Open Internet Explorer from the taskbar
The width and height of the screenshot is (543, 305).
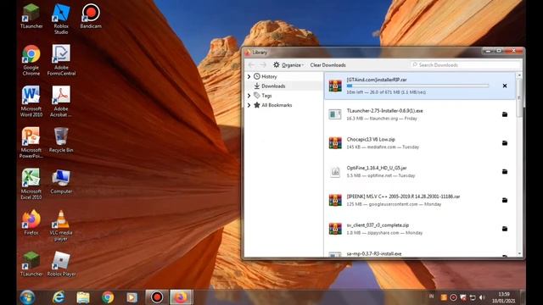59,297
